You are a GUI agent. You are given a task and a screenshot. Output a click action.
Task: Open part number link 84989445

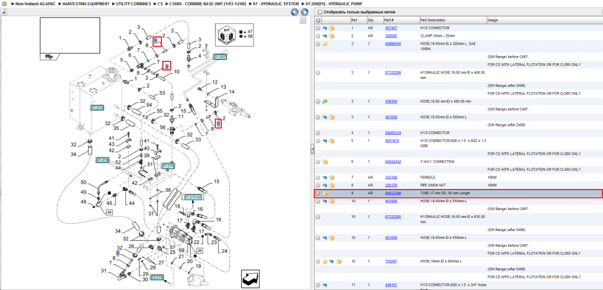(393, 44)
